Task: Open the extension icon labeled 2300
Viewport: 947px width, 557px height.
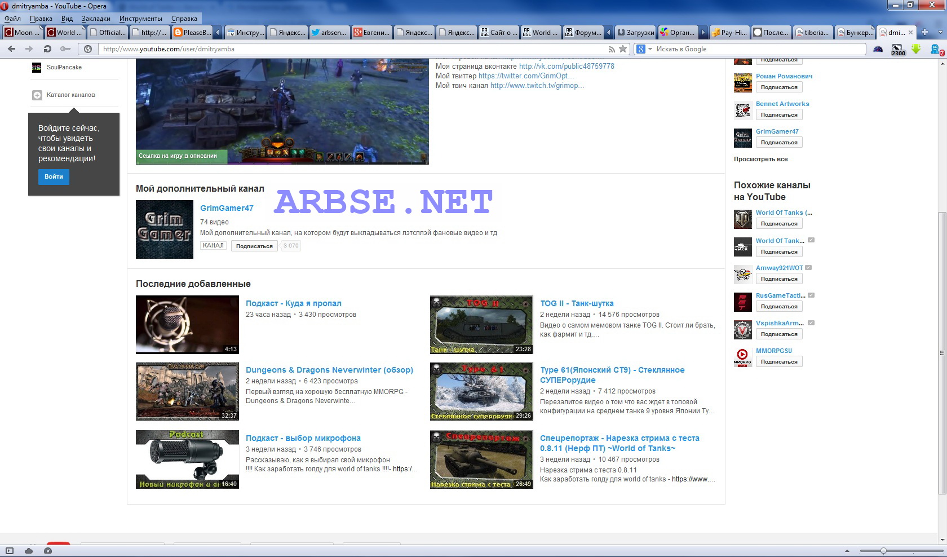Action: click(x=898, y=50)
